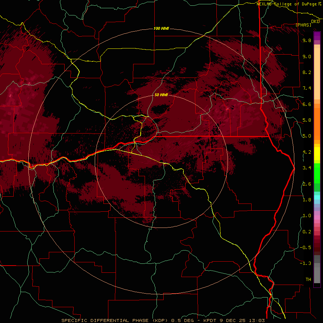Click the 8.2 value on the color scale

coord(307,72)
